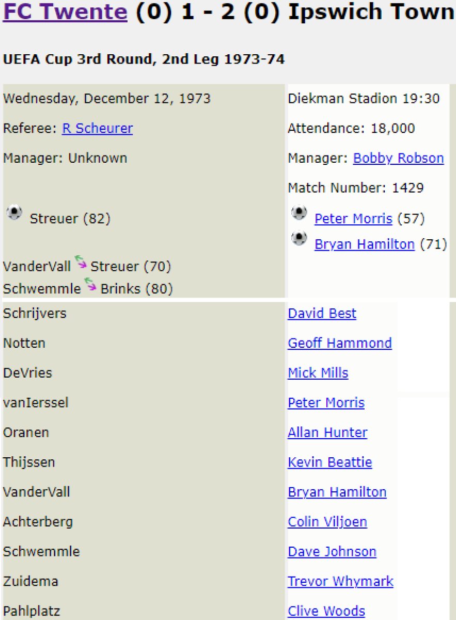Select Bryan Hamilton link with the (71) goal
The width and height of the screenshot is (456, 620).
(364, 244)
